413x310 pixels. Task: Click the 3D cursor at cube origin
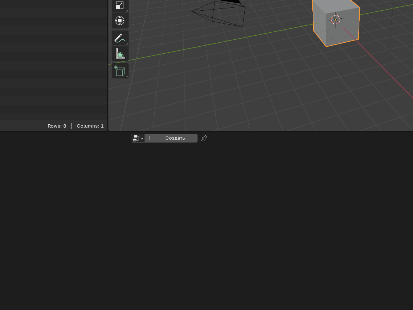tap(335, 20)
